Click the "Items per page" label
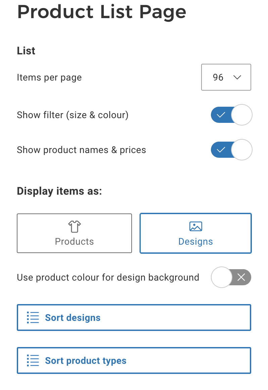Screen dimensions: 268x390 pyautogui.click(x=49, y=78)
